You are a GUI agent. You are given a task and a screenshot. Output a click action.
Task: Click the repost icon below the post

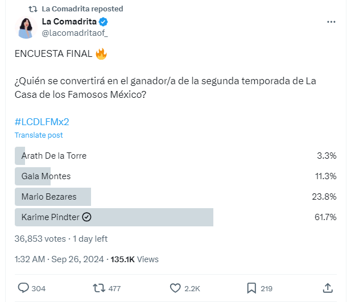point(98,288)
